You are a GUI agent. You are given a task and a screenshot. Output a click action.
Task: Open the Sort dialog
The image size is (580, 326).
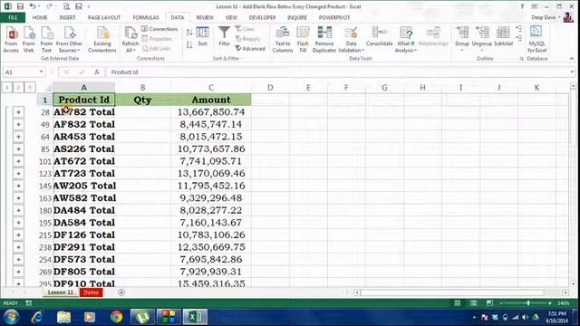(202, 36)
